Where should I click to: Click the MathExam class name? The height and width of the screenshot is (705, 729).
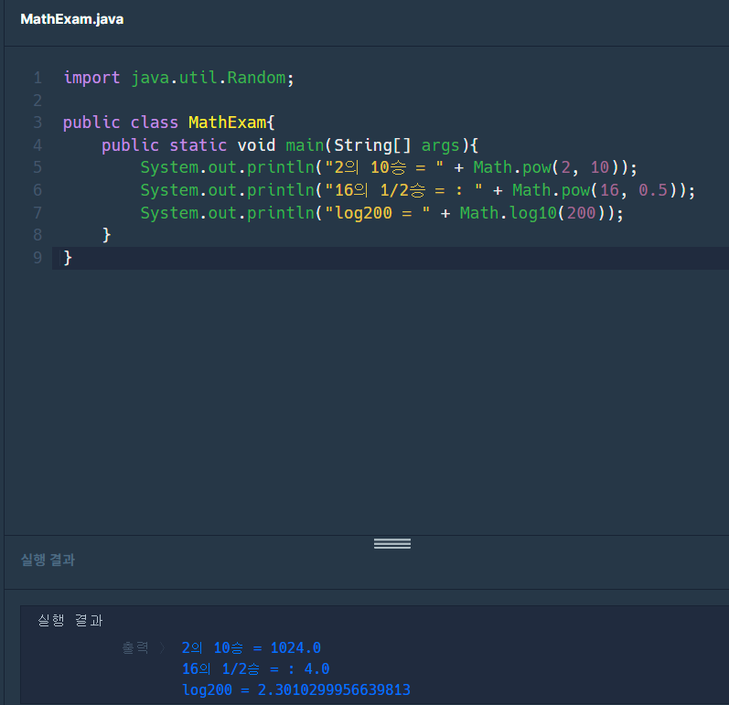tap(227, 123)
